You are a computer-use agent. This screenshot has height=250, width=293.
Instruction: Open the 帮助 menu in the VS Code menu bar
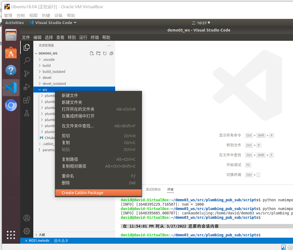click(106, 38)
